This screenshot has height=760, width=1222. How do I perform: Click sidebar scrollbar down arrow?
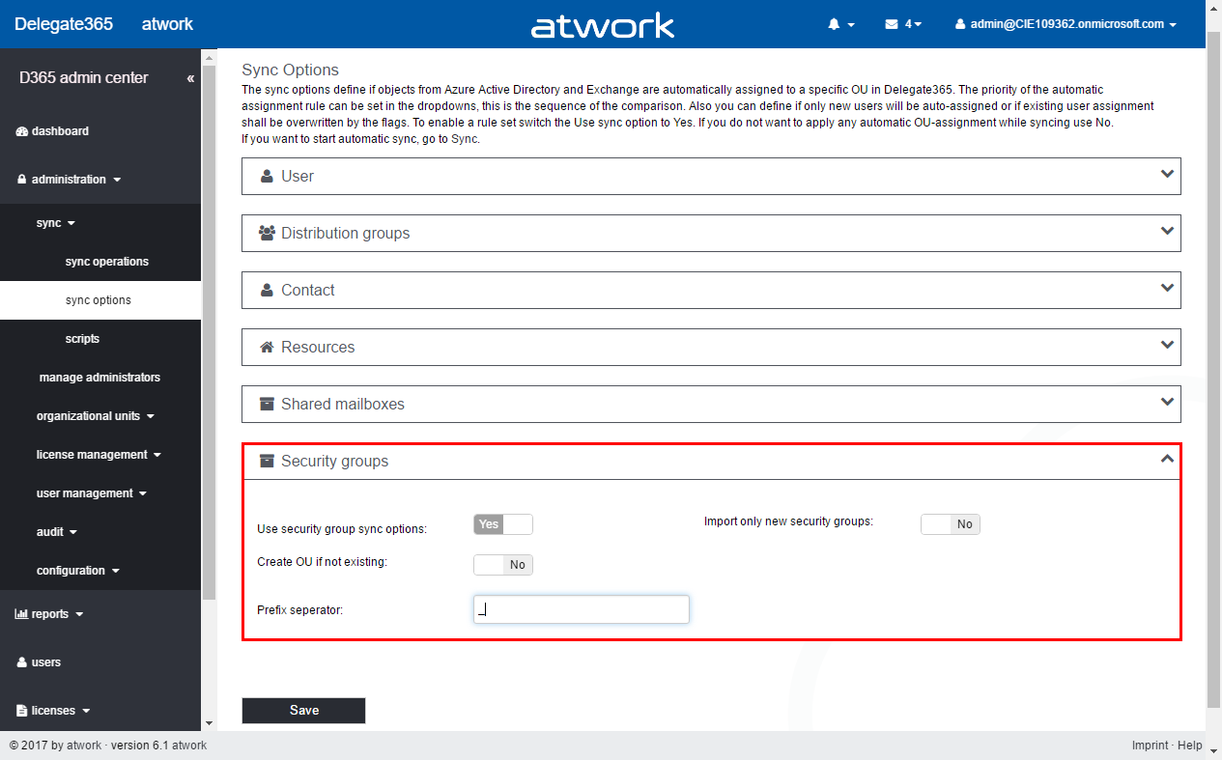(209, 723)
